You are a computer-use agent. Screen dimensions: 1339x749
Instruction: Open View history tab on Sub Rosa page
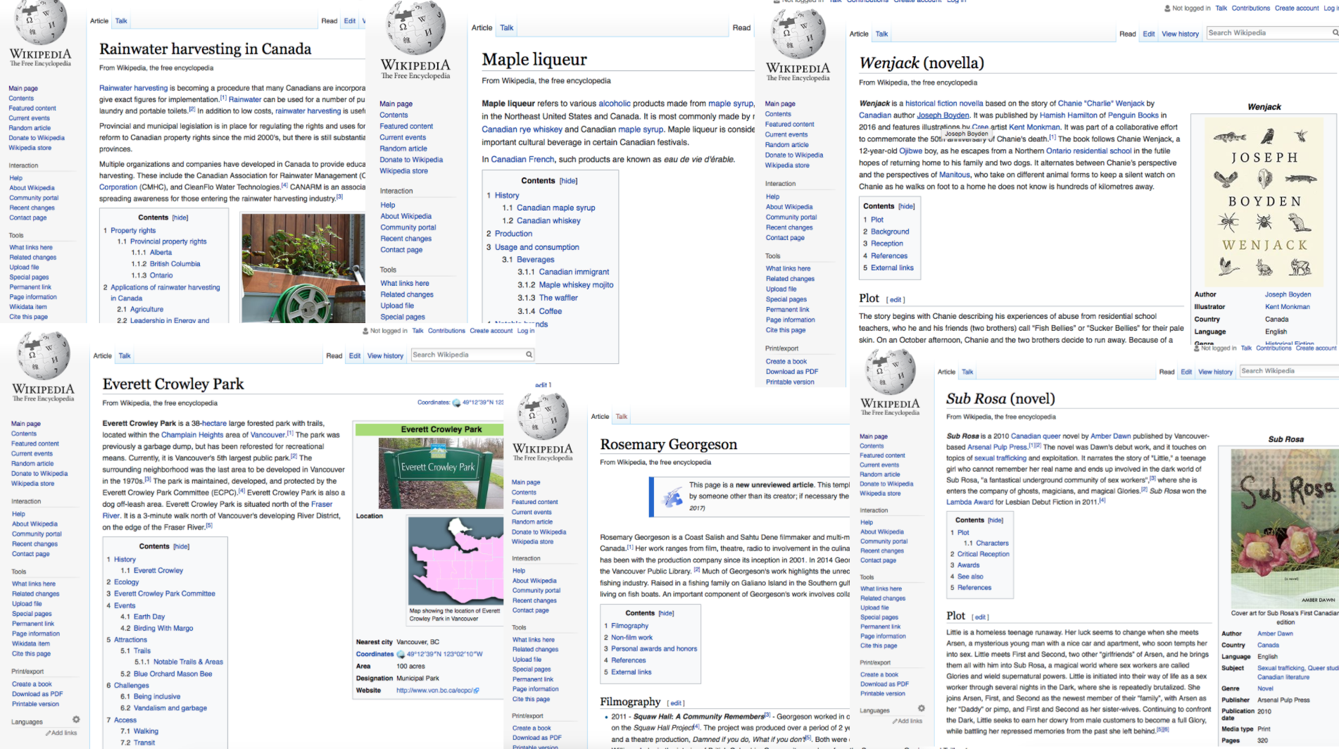pos(1215,372)
